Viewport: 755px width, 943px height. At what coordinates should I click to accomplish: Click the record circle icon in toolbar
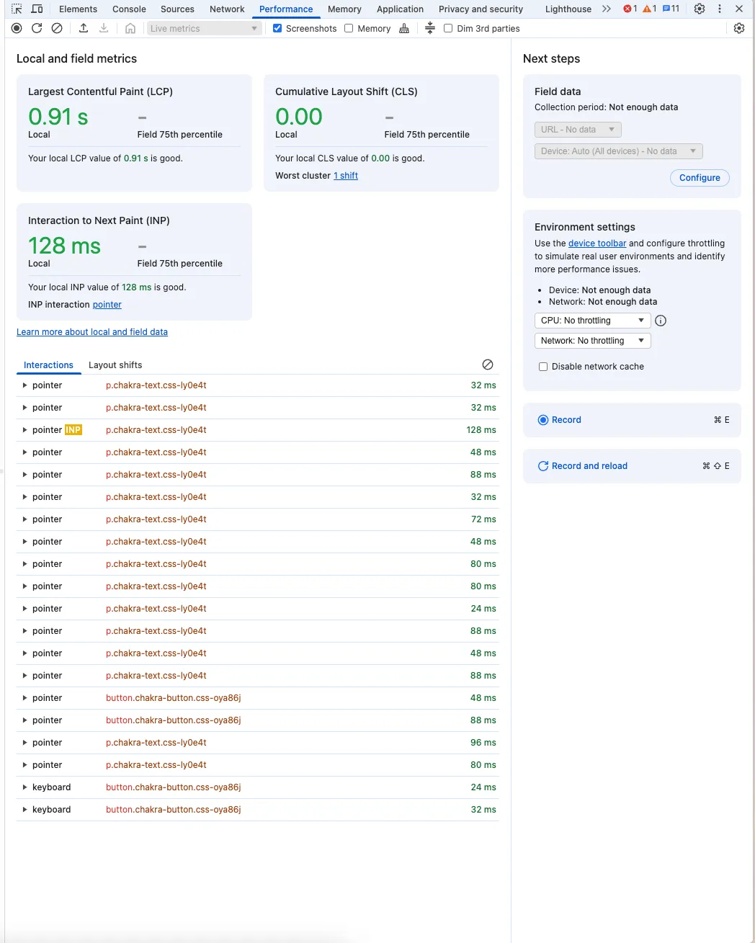pos(17,28)
